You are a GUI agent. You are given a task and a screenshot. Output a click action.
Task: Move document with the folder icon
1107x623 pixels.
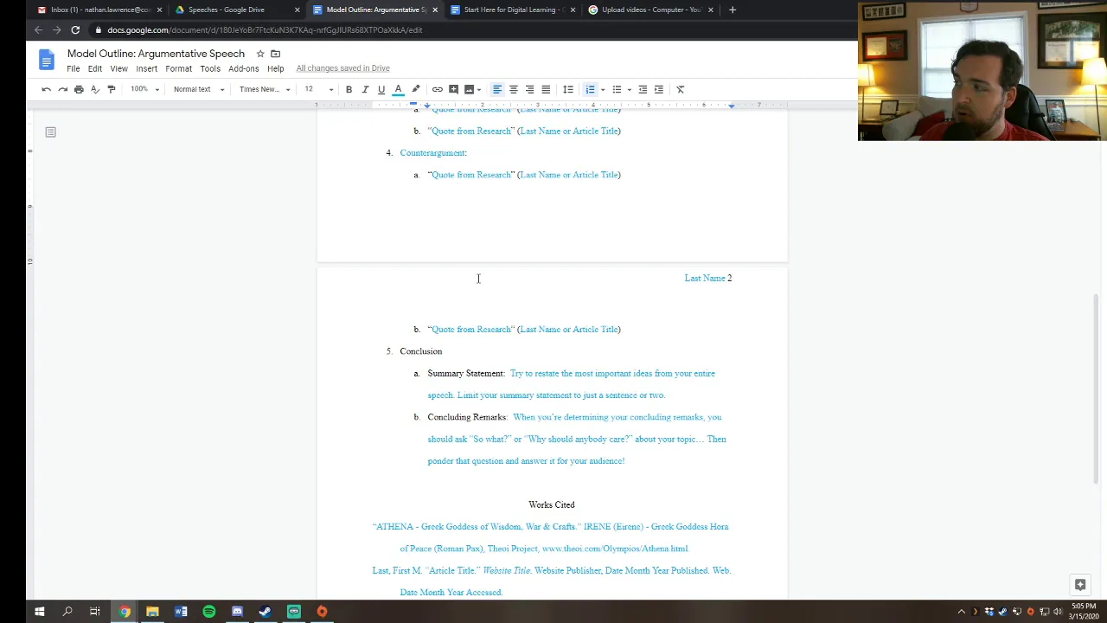276,54
